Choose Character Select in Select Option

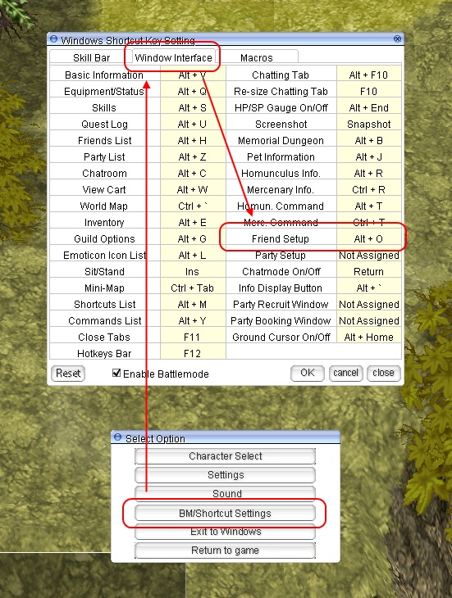tap(226, 456)
